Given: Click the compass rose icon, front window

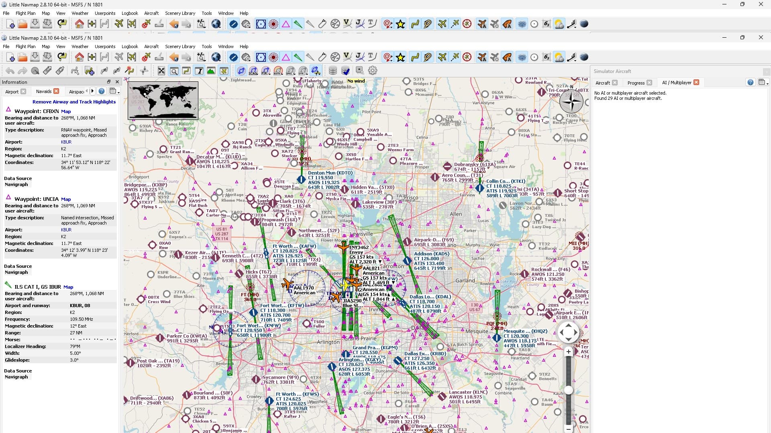Looking at the screenshot, I should 467,57.
